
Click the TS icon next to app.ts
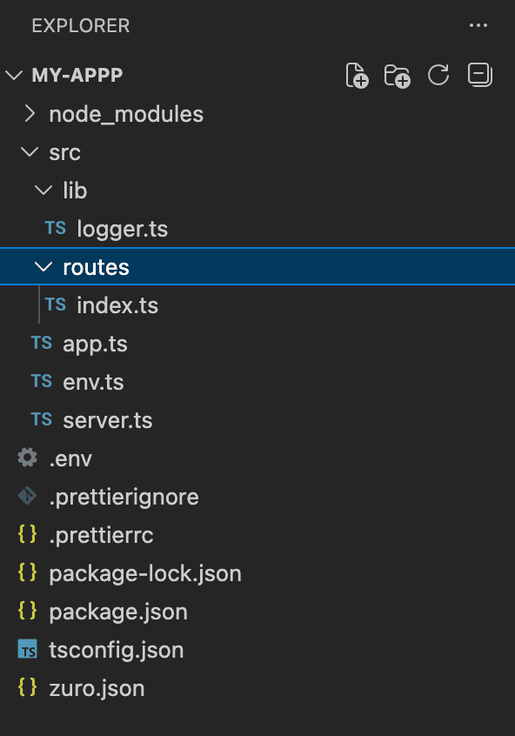(41, 343)
